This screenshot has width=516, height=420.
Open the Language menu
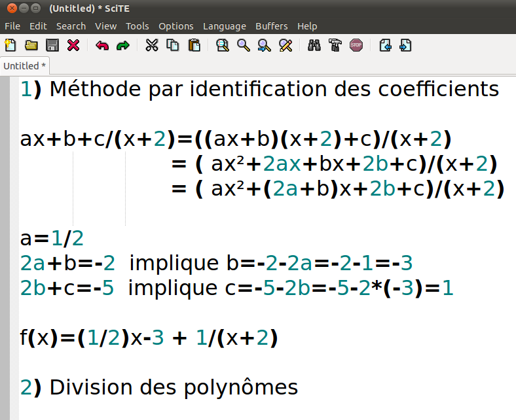pos(224,26)
